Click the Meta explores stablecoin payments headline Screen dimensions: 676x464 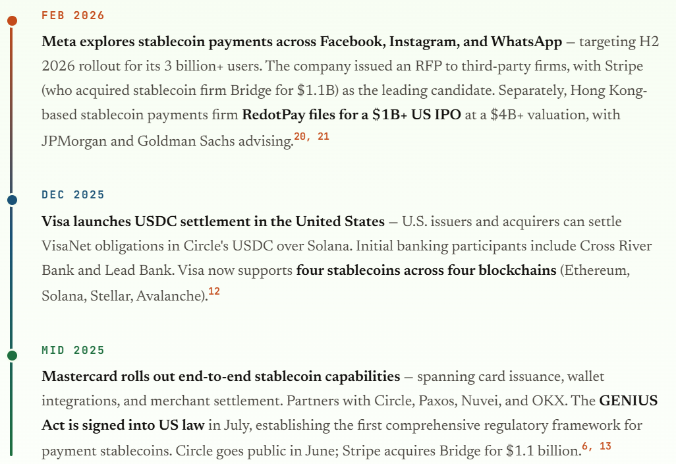pyautogui.click(x=302, y=42)
